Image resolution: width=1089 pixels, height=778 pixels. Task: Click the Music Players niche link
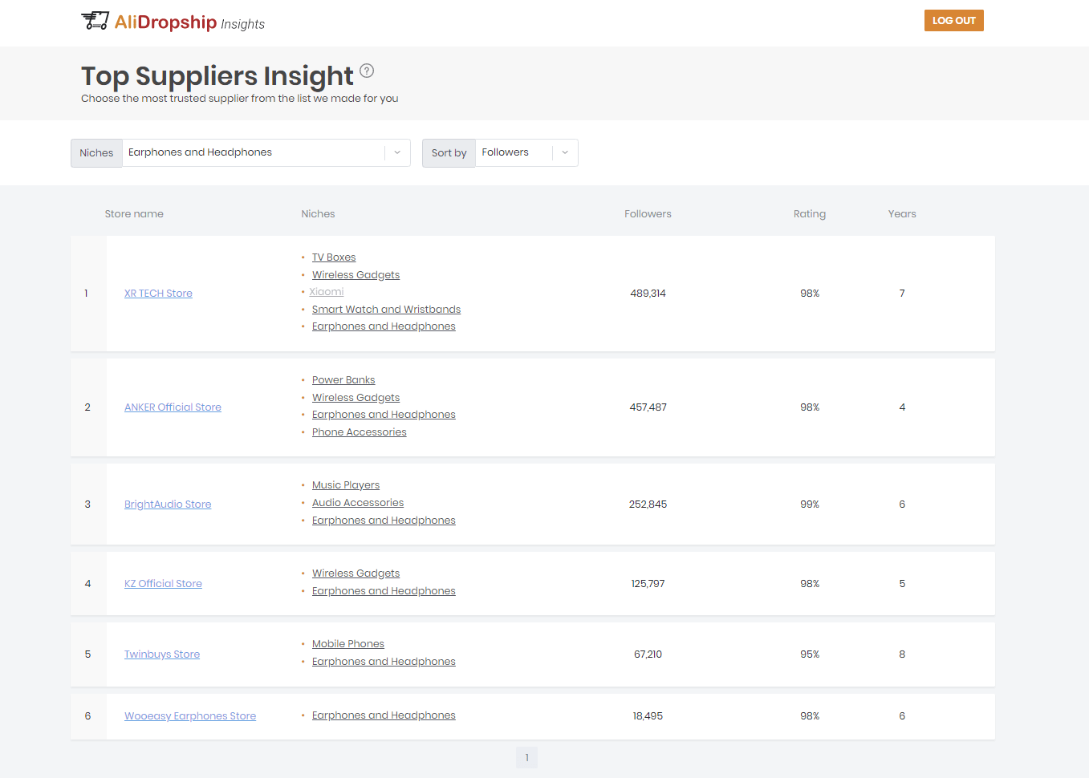[x=346, y=484]
